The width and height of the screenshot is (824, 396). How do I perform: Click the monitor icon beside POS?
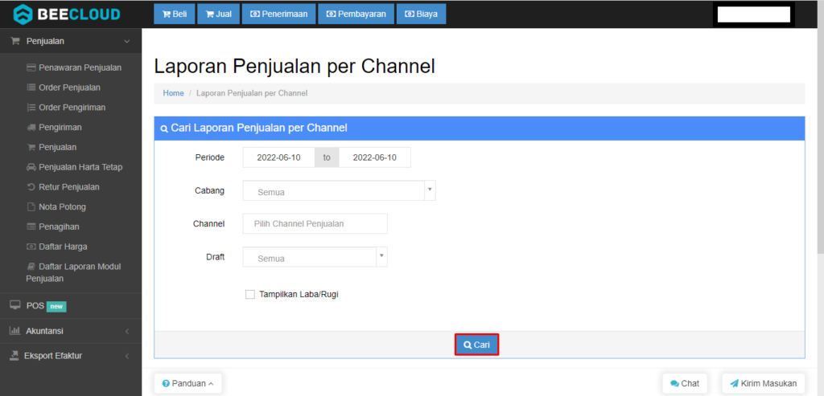pyautogui.click(x=14, y=305)
